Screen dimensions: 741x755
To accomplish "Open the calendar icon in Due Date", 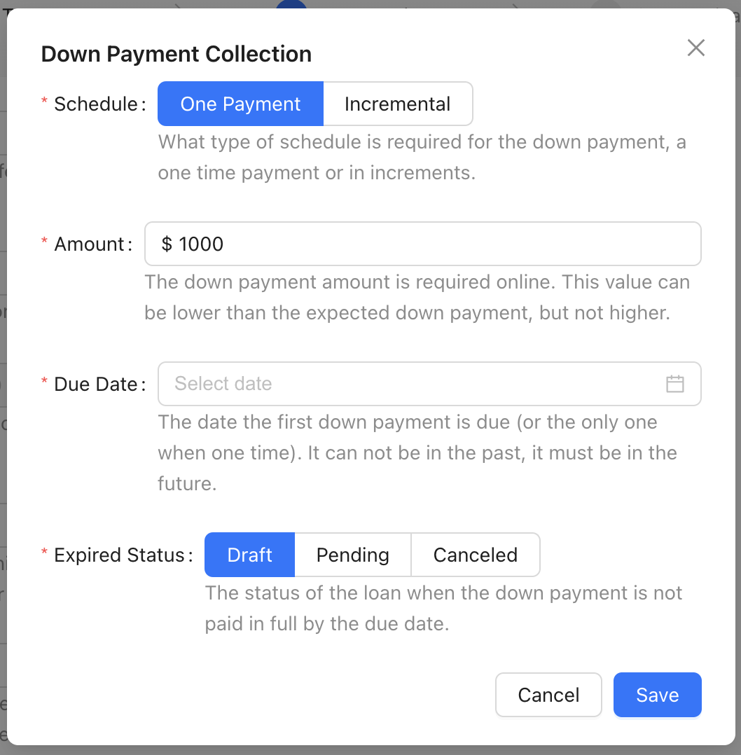I will [x=674, y=384].
